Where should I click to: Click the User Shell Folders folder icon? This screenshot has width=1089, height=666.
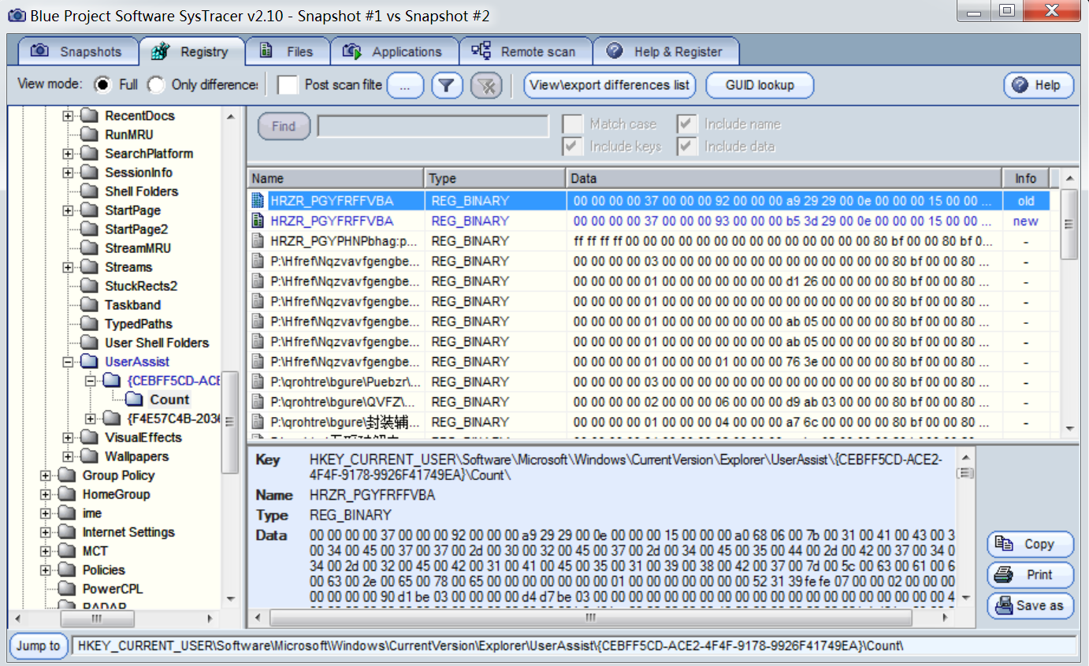click(90, 343)
